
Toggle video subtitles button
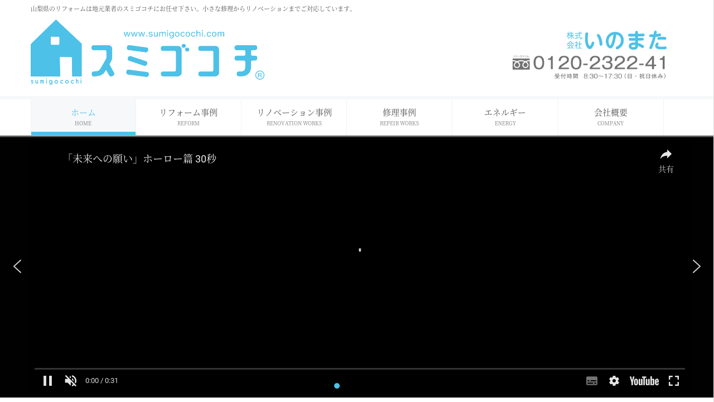pos(592,381)
